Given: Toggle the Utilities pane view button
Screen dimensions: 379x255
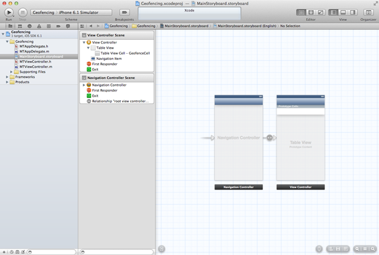Looking at the screenshot, I should pos(352,13).
